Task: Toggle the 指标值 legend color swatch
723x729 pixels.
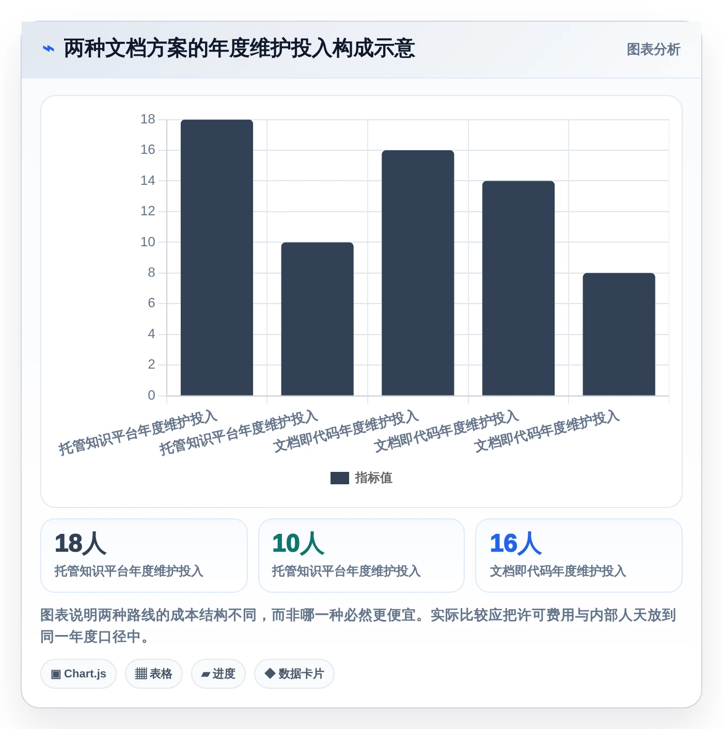Action: [340, 478]
